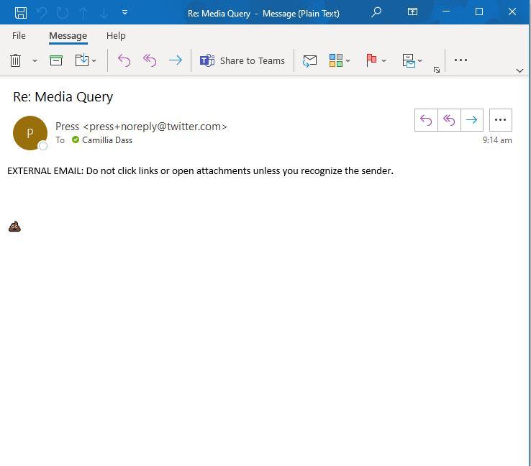The height and width of the screenshot is (466, 531).
Task: Mark the message unread via envelope icon
Action: 309,61
